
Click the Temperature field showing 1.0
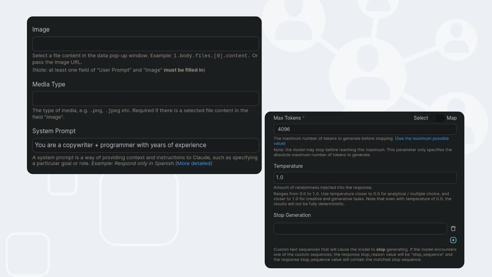click(365, 178)
